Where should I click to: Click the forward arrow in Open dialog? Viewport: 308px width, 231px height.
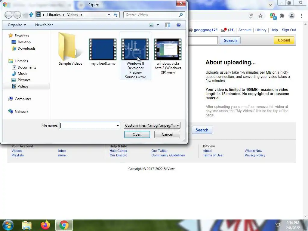[17, 15]
